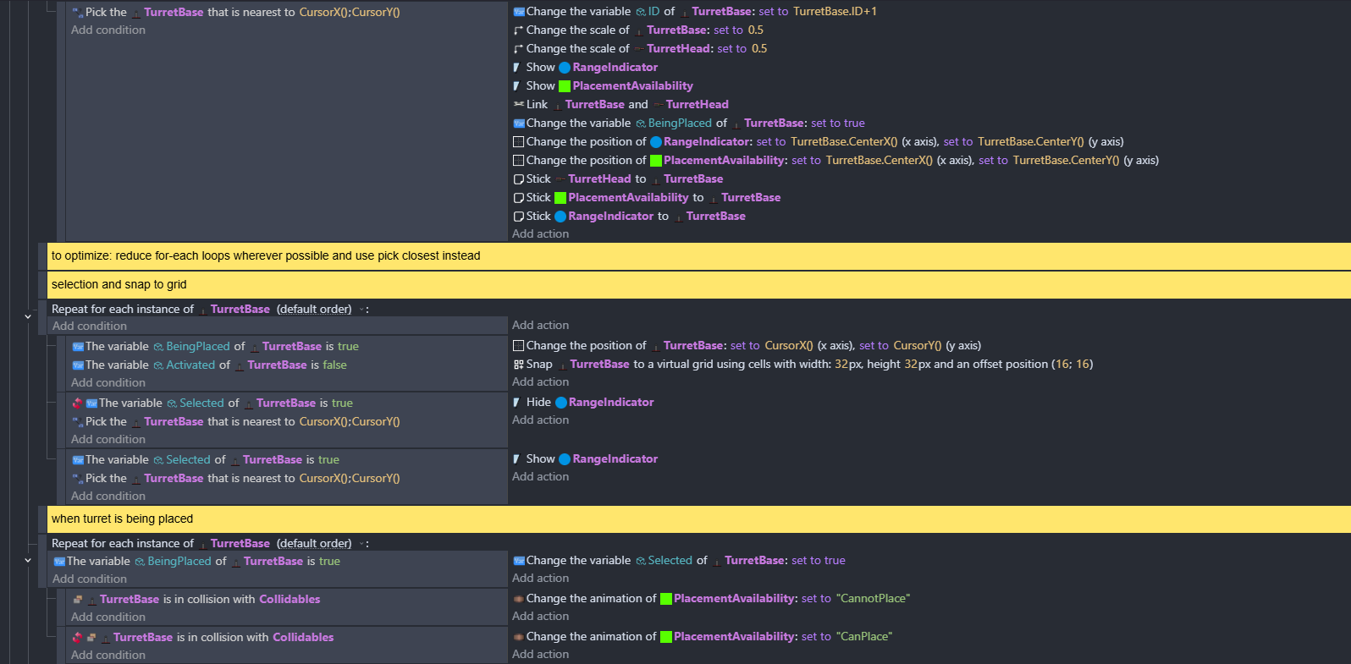Click the animation icon for "CannotPlace" action
1351x664 pixels.
click(x=518, y=599)
